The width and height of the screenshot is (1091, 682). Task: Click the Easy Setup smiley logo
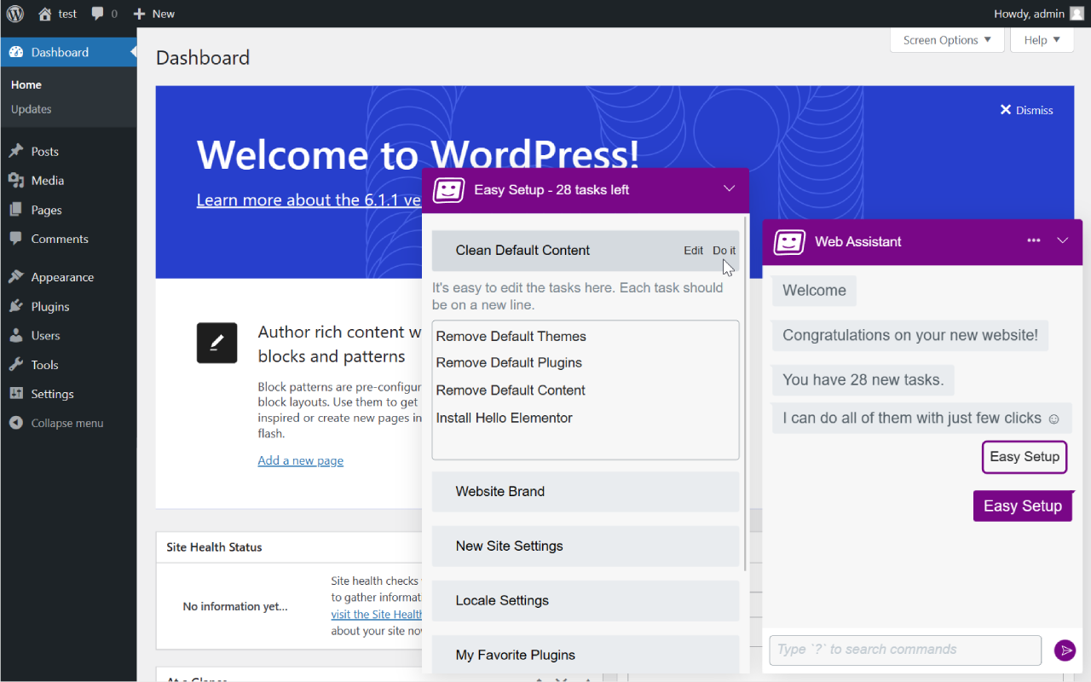(x=449, y=190)
